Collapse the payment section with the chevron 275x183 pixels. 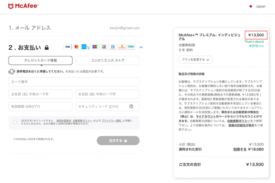141,47
